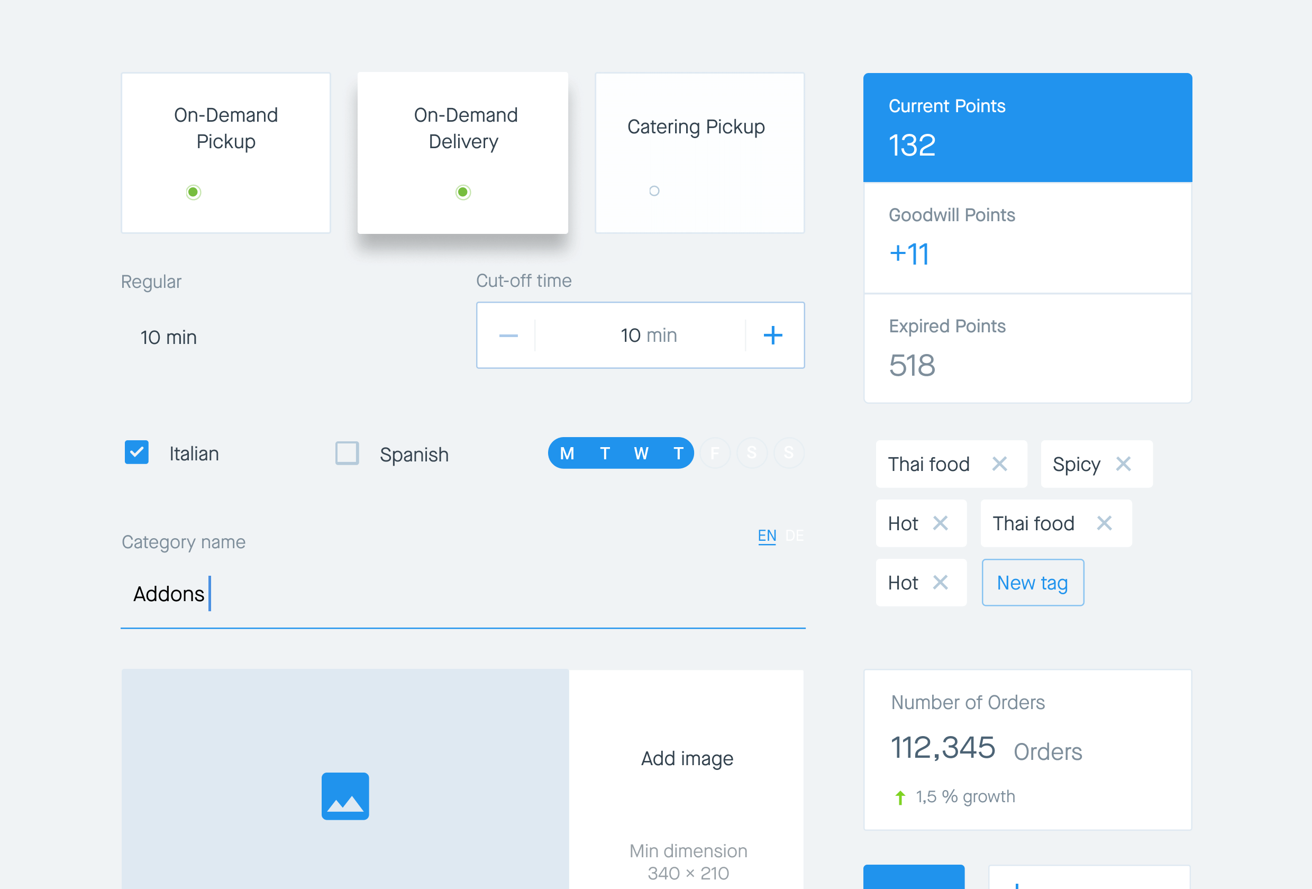Screen dimensions: 1312x889
Task: Remove the Spicy tag
Action: pos(1123,464)
